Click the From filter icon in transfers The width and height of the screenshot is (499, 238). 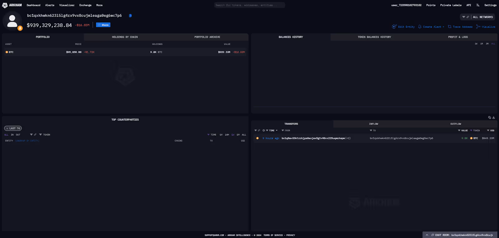(x=283, y=130)
